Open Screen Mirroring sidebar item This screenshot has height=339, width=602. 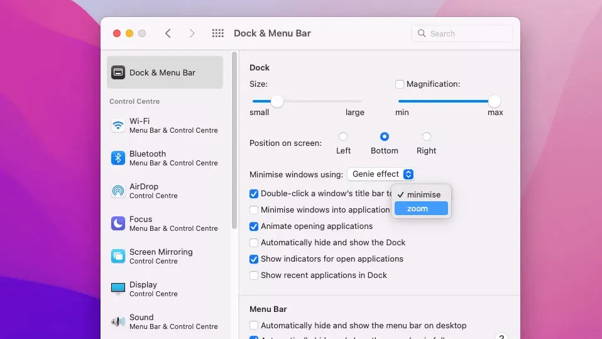(118, 256)
